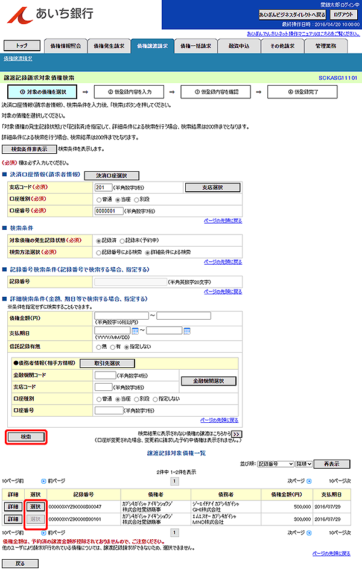
Task: Click the 支払期日 end date field
Action: click(x=164, y=331)
